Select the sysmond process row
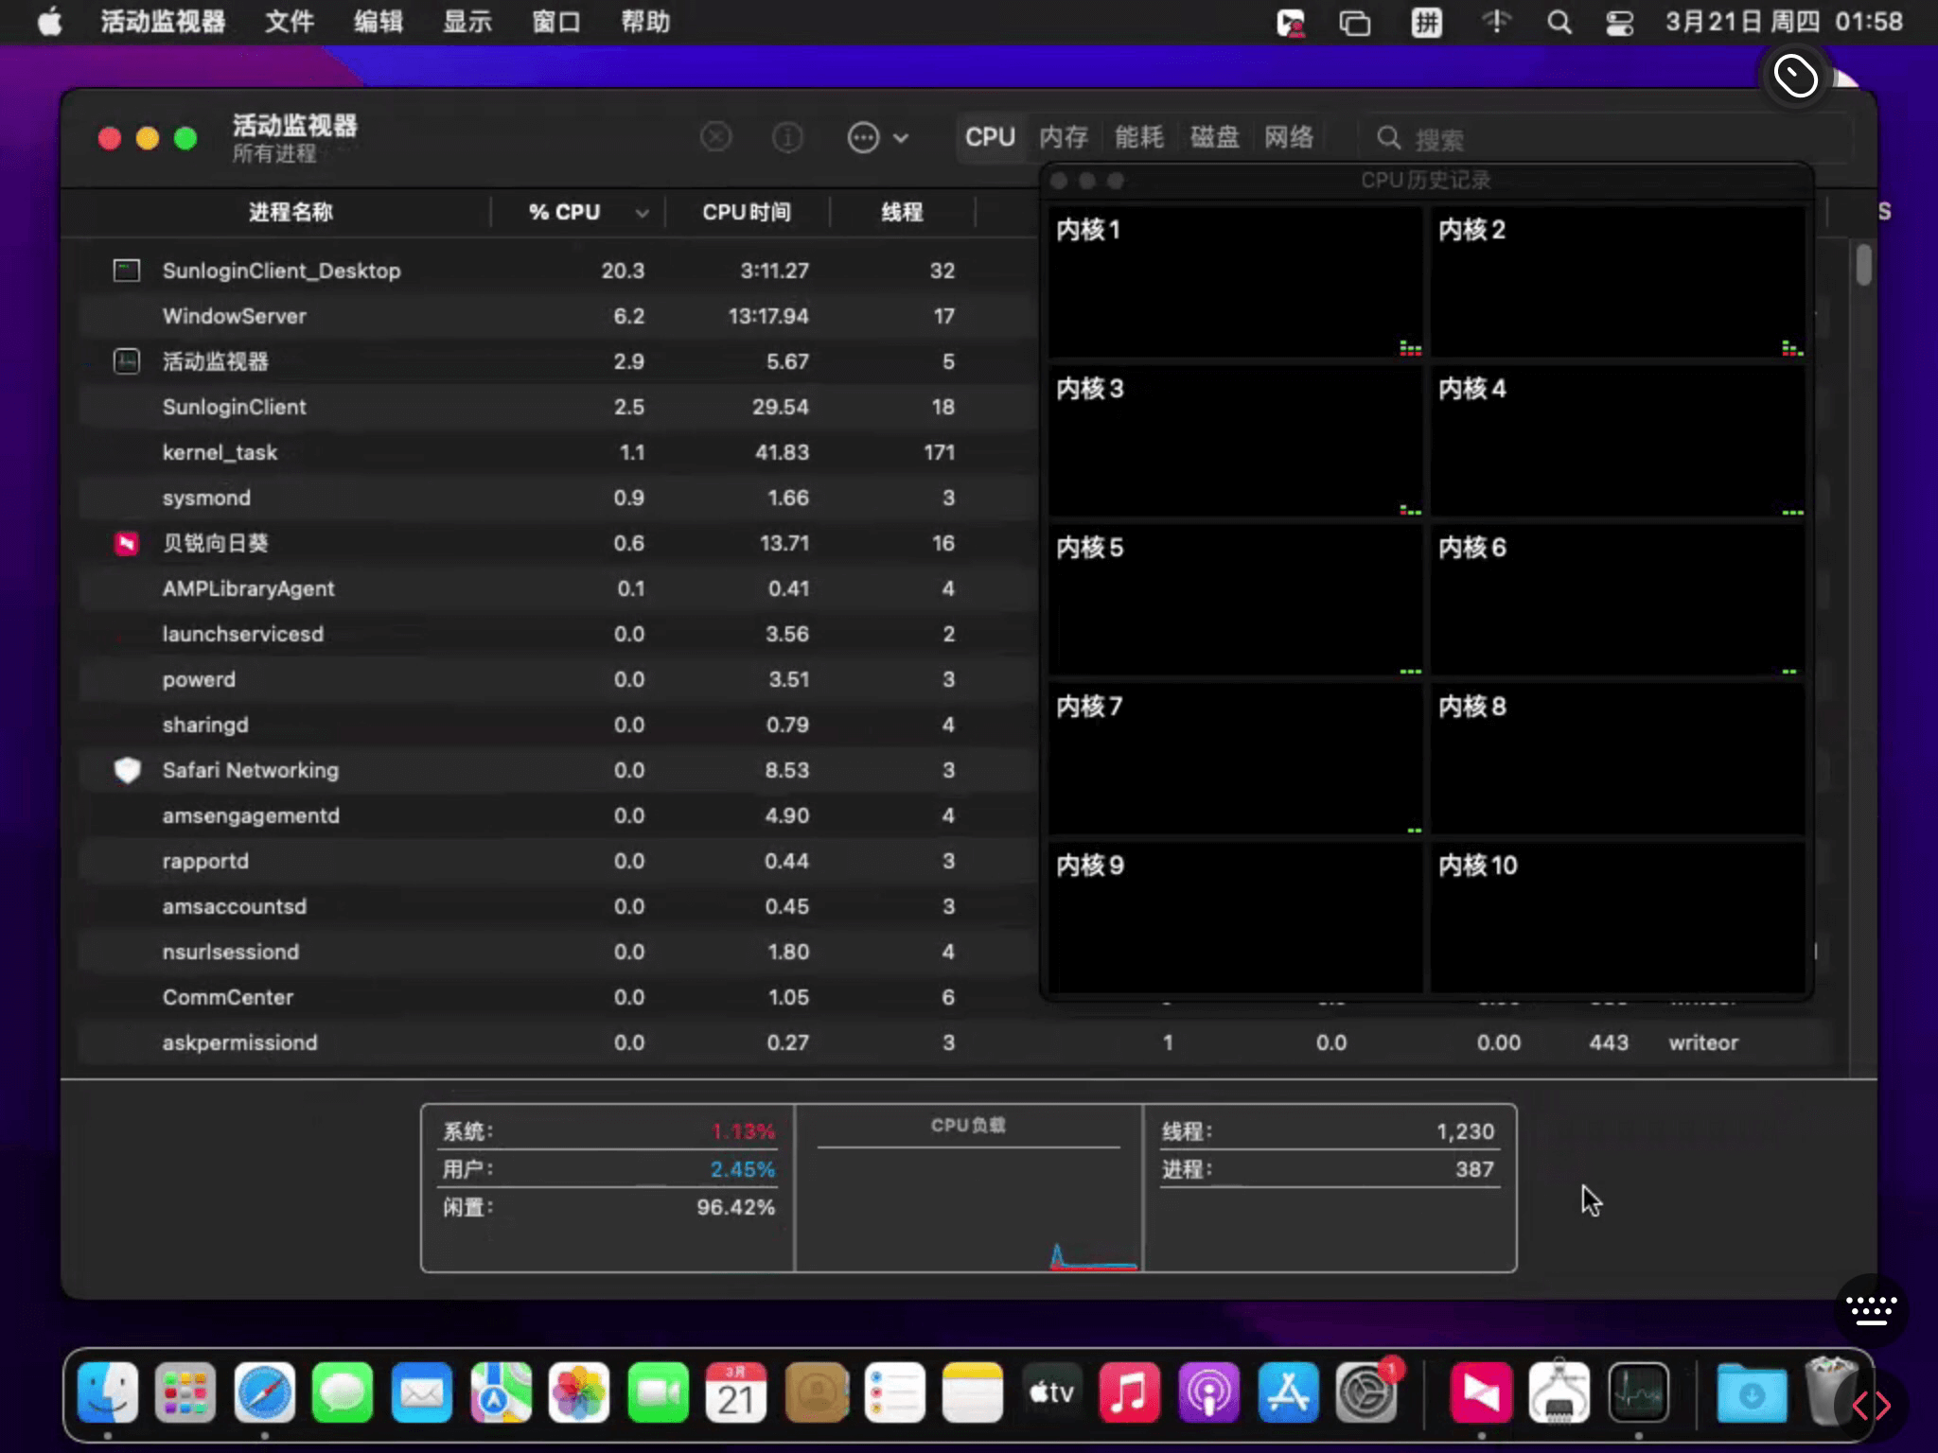The height and width of the screenshot is (1453, 1938). (558, 498)
